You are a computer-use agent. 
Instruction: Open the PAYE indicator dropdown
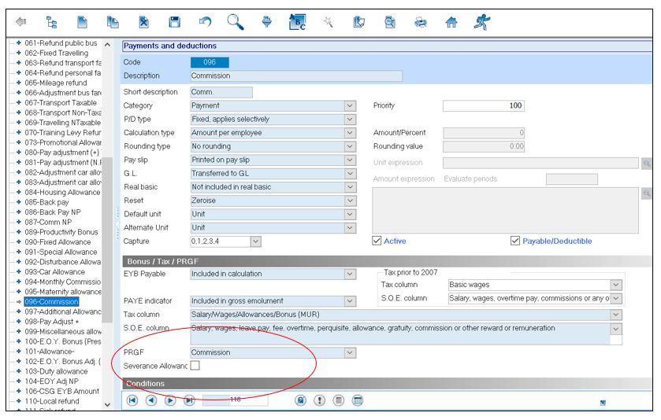coord(351,300)
